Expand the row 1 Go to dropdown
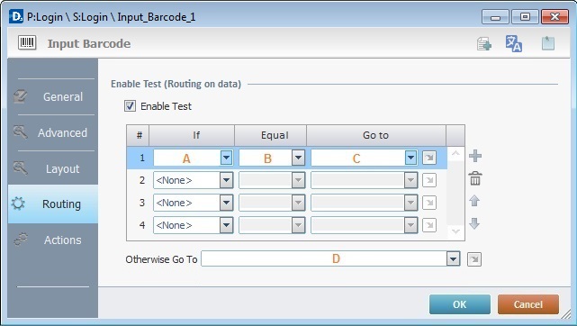 (410, 158)
